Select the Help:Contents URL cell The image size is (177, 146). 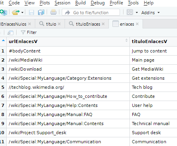[68, 105]
